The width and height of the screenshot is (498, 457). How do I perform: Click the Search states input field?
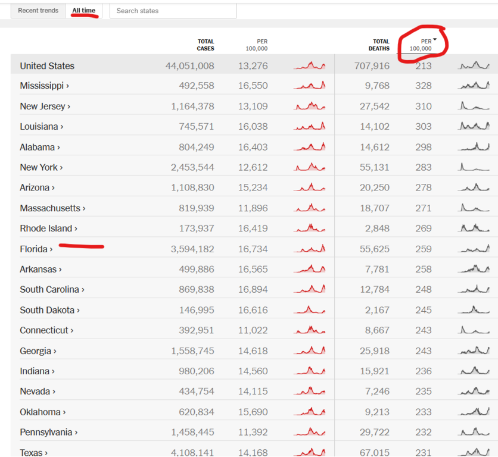(x=173, y=11)
